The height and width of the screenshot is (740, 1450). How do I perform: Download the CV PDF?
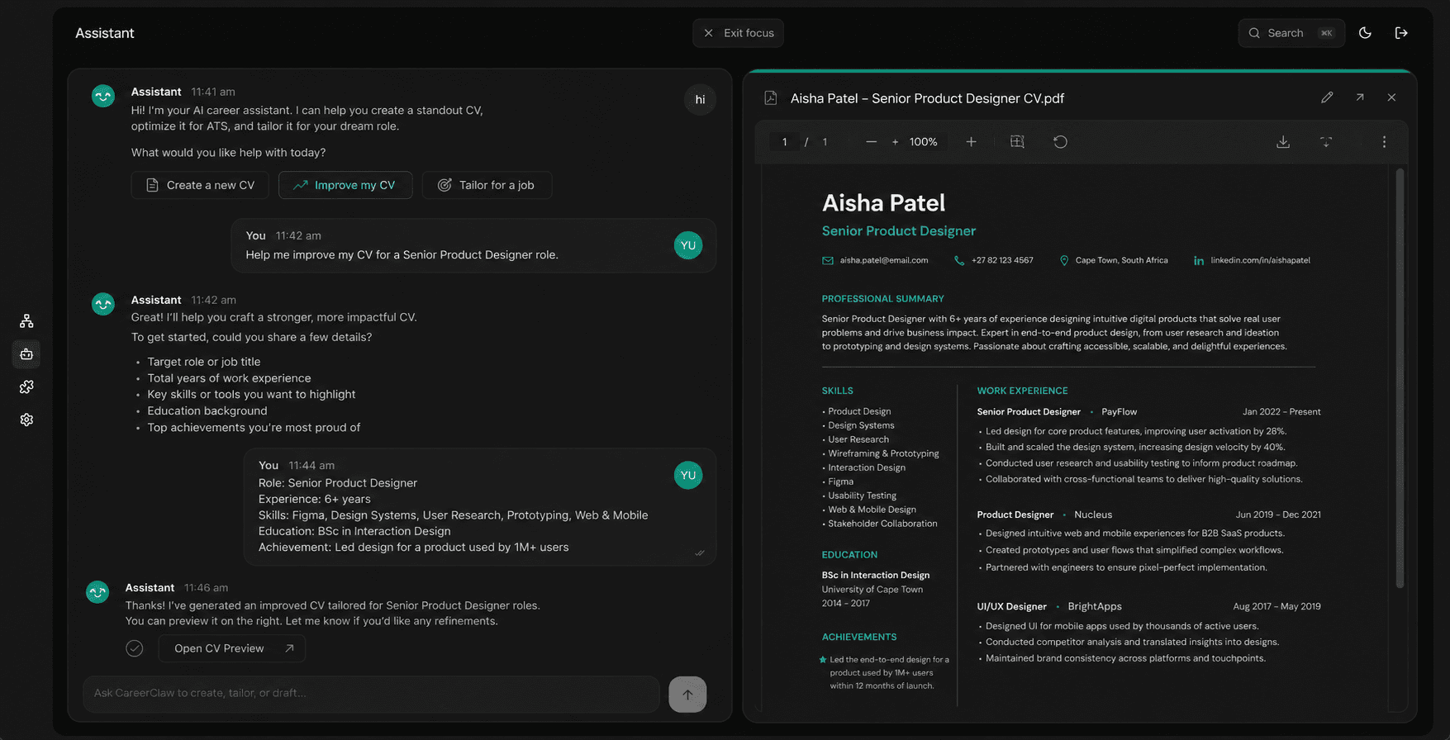tap(1283, 142)
